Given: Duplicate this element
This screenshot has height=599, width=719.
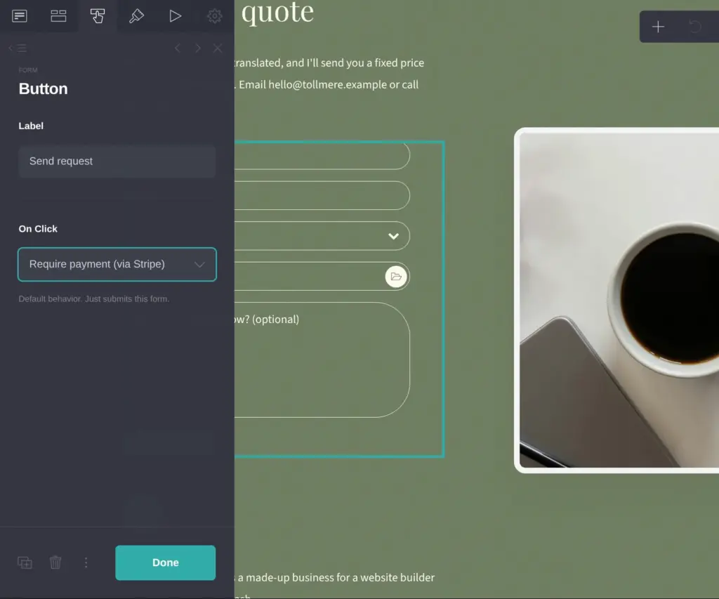Looking at the screenshot, I should coord(25,562).
